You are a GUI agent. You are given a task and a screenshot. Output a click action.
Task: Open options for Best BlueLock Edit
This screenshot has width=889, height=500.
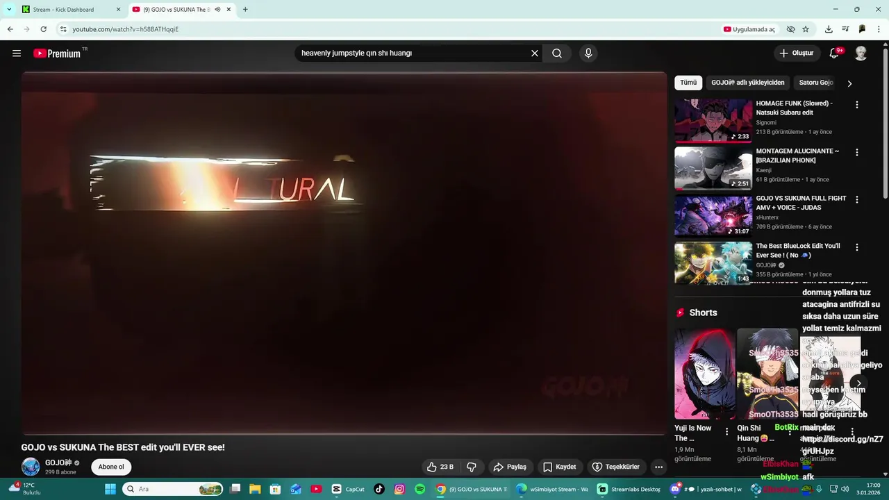tap(857, 247)
